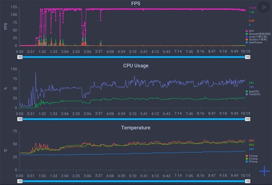
Task: Tap the play button at top right
Action: point(264,7)
